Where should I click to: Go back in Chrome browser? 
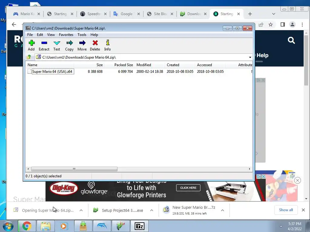[x=14, y=24]
